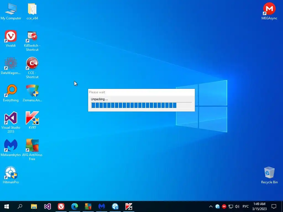This screenshot has width=283, height=212.
Task: Select the DataWagon desktop shortcut
Action: point(11,66)
